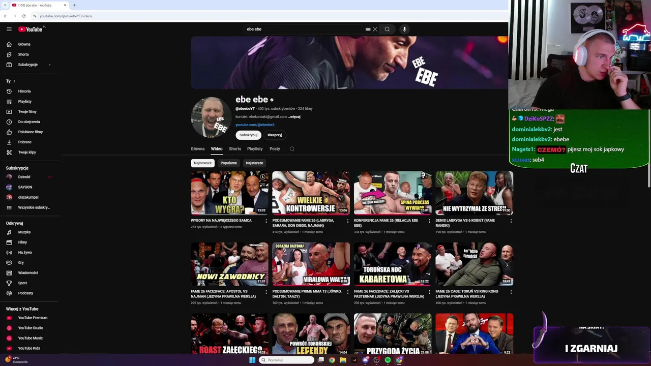This screenshot has width=651, height=366.
Task: Go to YouTube home via logo
Action: tap(31, 29)
